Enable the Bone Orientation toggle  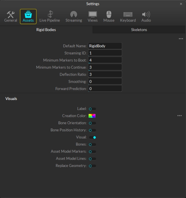[x=93, y=123]
